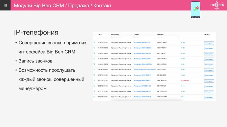Open client link in 10.08.22 10:02 row
The width and height of the screenshot is (227, 127).
tap(142, 42)
